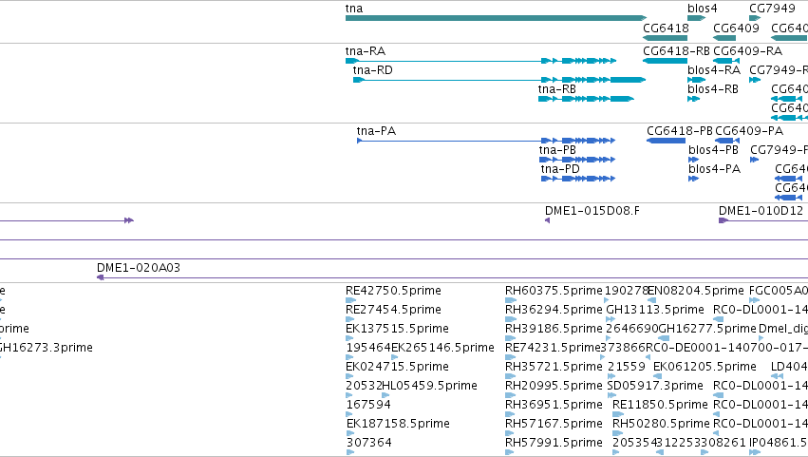The height and width of the screenshot is (457, 808).
Task: Click the CG6409-RA transcript feature
Action: click(726, 61)
